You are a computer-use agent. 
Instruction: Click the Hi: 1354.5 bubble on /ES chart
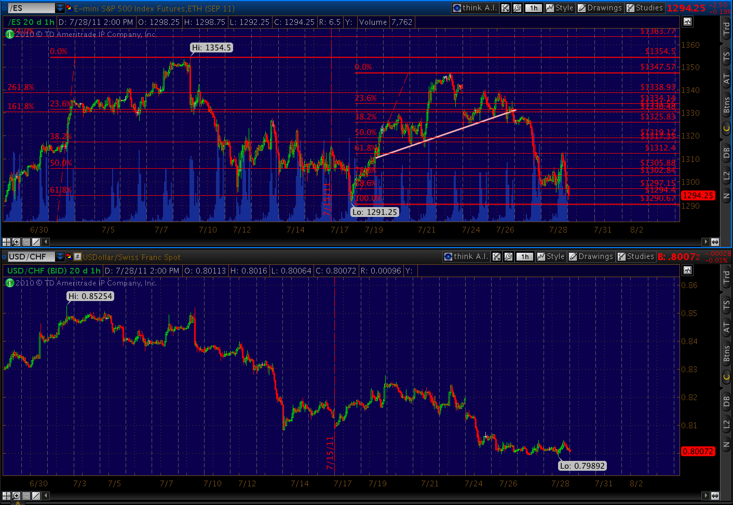point(211,47)
